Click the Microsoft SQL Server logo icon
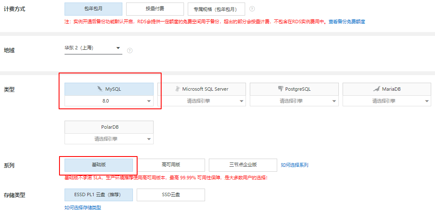This screenshot has width=435, height=216. click(178, 89)
